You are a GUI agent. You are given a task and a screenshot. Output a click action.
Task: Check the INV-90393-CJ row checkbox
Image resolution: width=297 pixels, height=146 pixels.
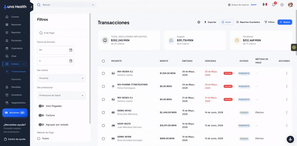pos(103,99)
